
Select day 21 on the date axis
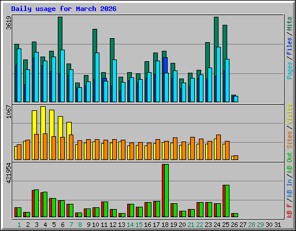[x=191, y=225]
